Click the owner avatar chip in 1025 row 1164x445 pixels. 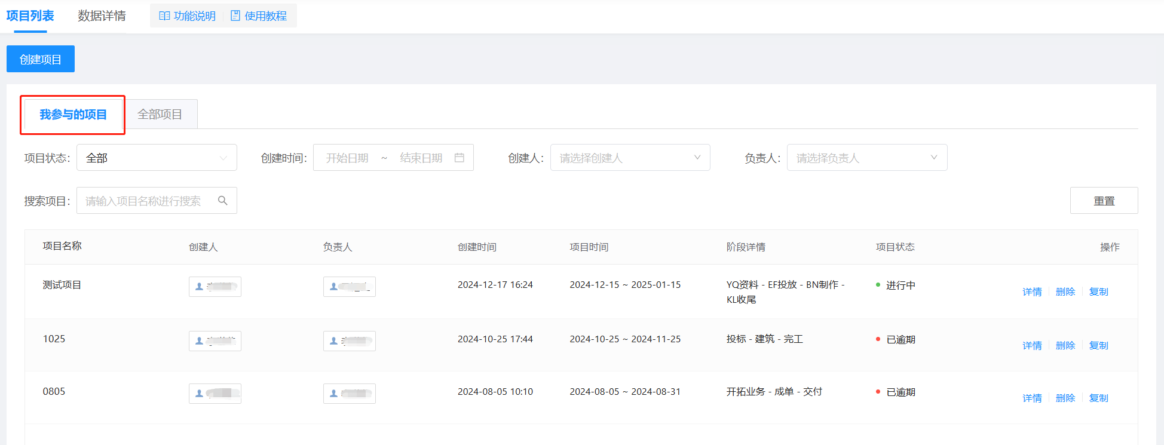[x=350, y=341]
